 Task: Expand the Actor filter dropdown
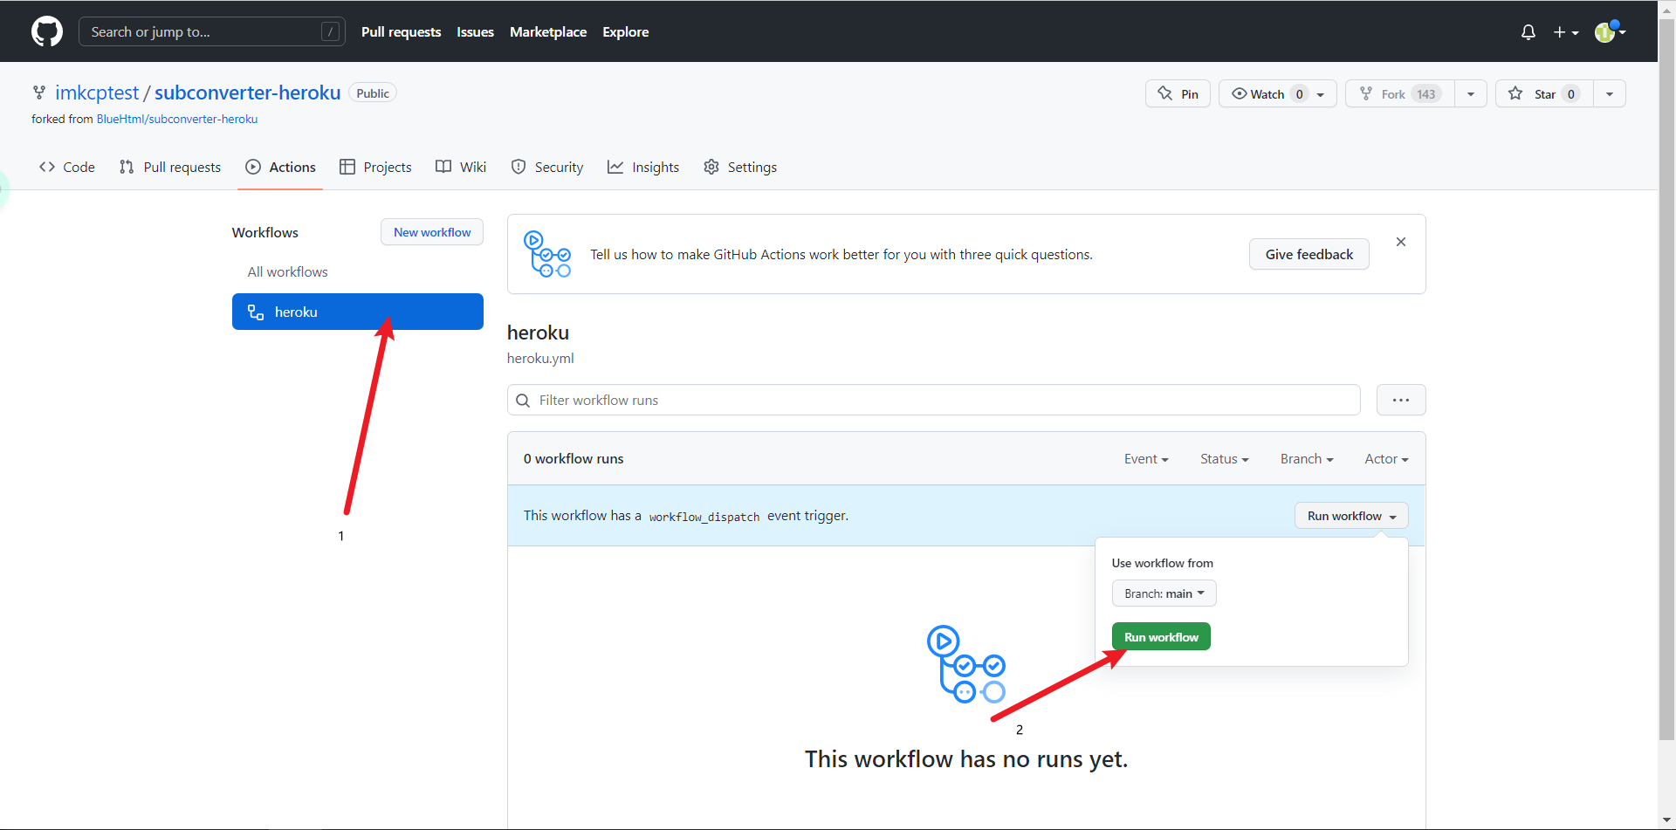point(1385,459)
